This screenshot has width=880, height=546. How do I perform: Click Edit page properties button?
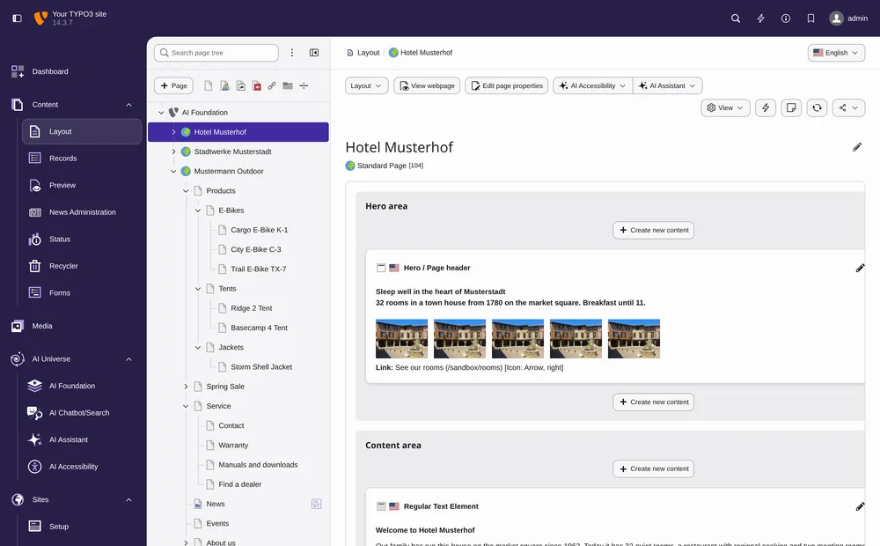coord(507,86)
